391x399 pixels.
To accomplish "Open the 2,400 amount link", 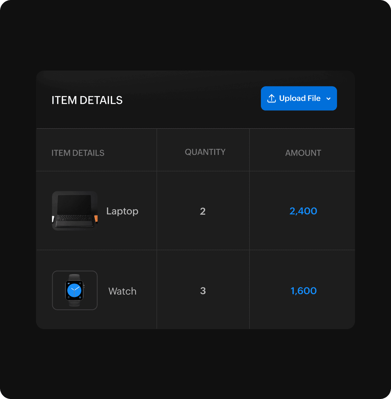I will click(303, 211).
